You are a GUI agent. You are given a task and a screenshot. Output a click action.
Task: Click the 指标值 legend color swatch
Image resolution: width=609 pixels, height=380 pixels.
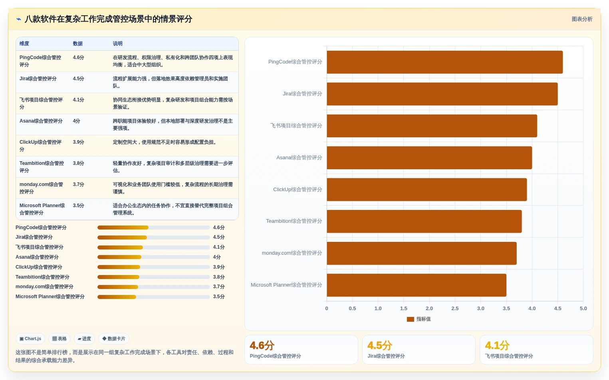pyautogui.click(x=411, y=319)
